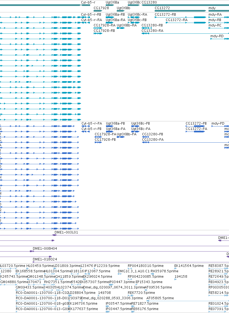Select the CG13272-PB protein label
The image size is (229, 313).
point(196,123)
